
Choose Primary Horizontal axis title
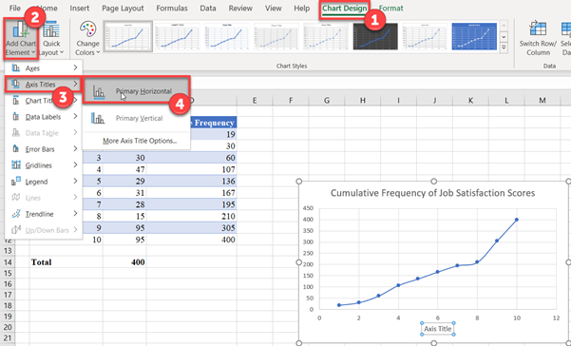coord(136,91)
